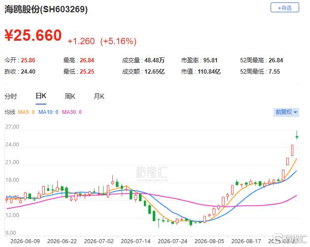Click the MA10: 0 indicator label
Image resolution: width=310 pixels, height=247 pixels.
point(48,112)
